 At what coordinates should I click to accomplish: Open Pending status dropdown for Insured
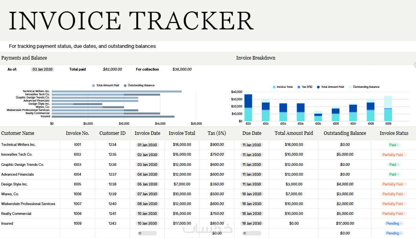click(x=394, y=223)
